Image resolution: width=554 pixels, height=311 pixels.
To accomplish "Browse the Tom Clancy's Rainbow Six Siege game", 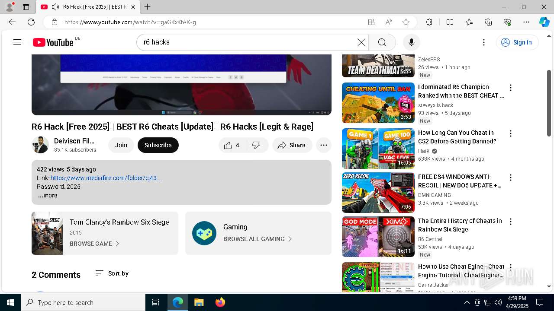I will tap(105, 233).
